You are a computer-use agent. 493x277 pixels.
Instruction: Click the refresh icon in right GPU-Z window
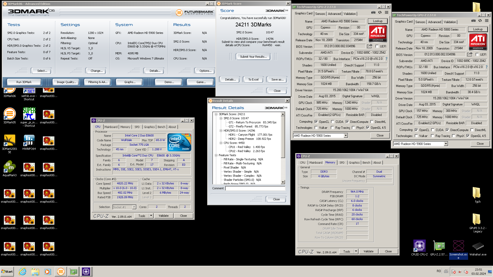[480, 21]
